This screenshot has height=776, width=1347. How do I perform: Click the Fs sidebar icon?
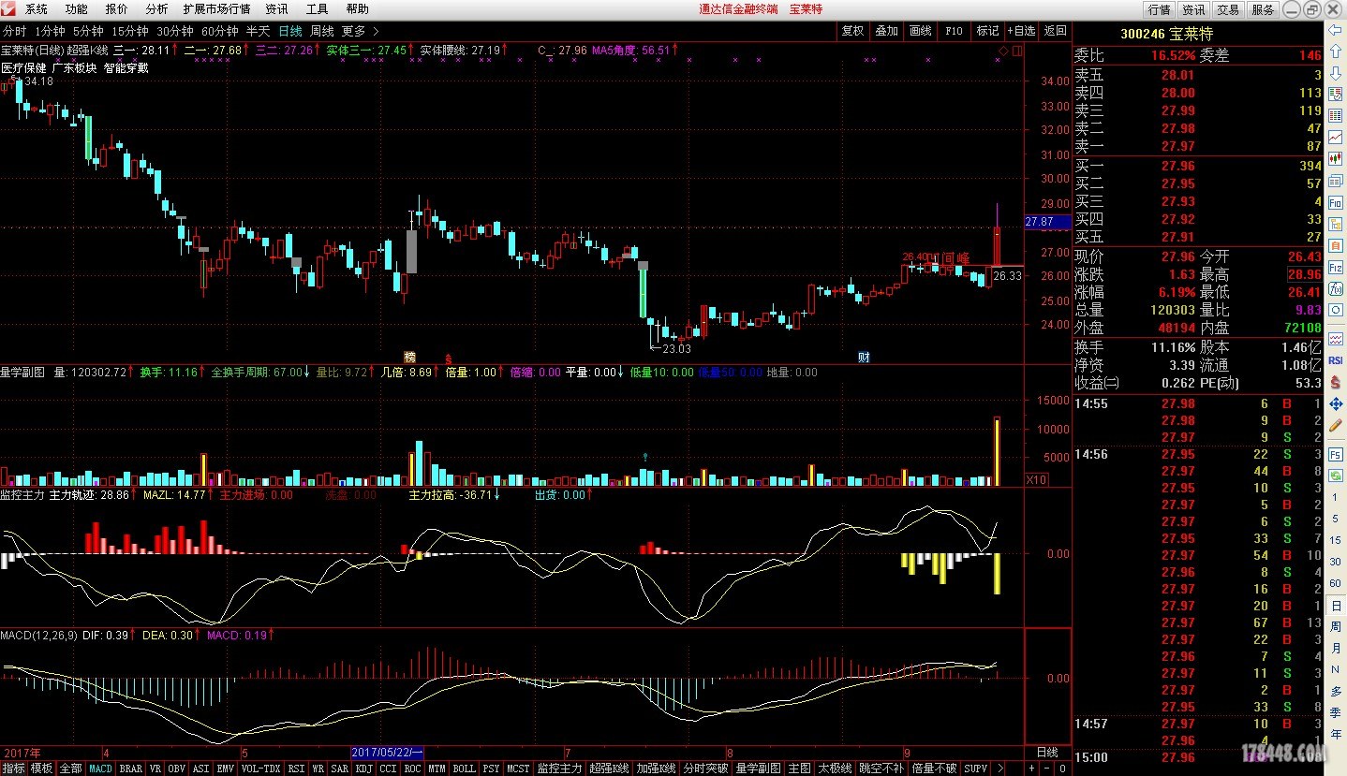pyautogui.click(x=1336, y=454)
